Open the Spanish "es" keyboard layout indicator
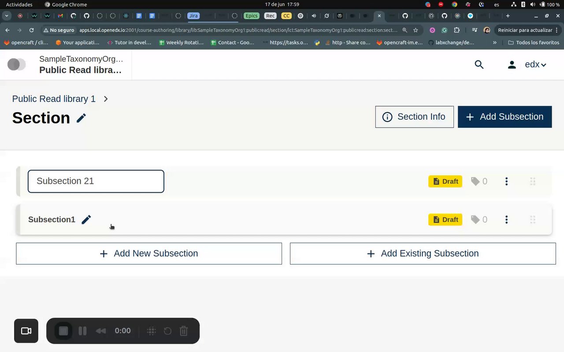 [x=497, y=4]
